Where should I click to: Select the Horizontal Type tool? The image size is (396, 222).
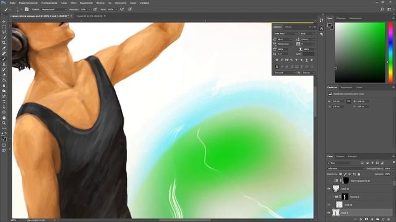tap(4, 102)
